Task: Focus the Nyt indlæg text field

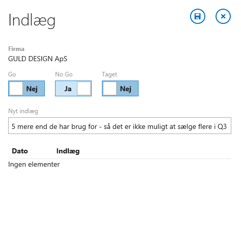Action: 120,126
